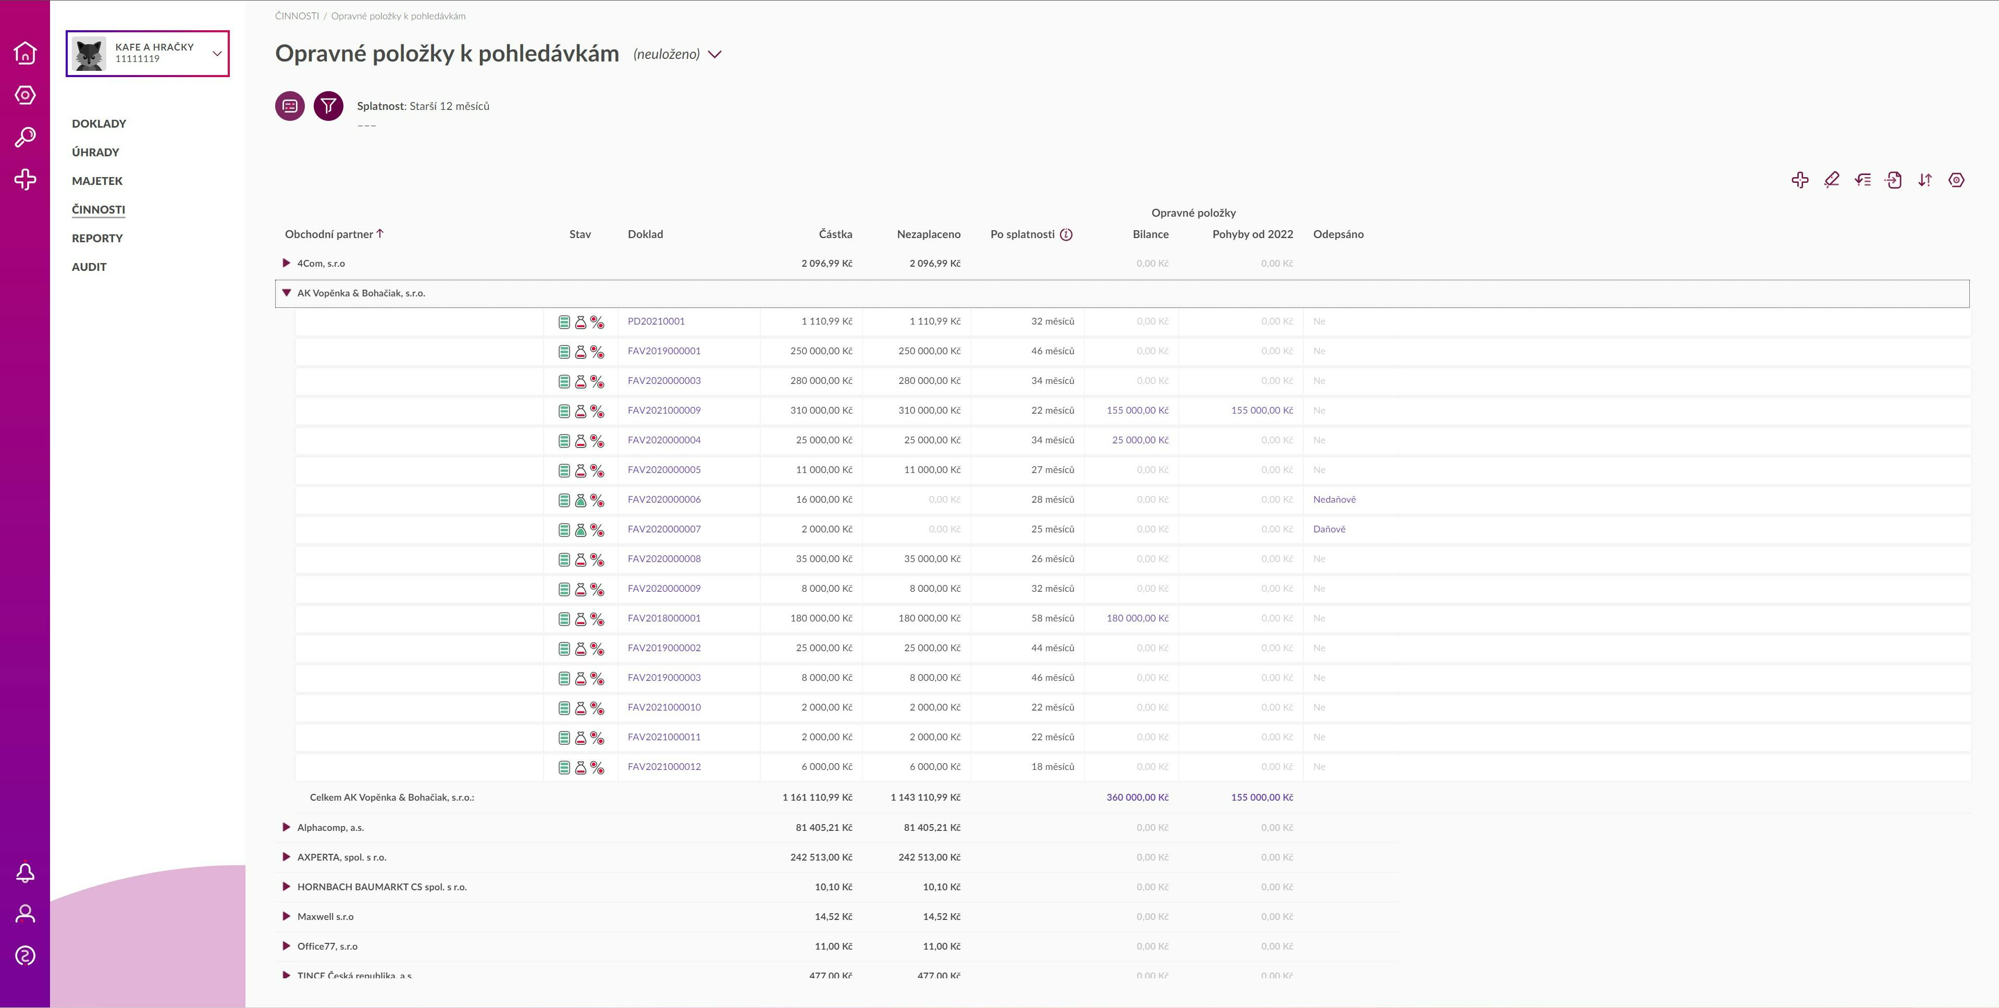Sort by Obchodní partner column header
The image size is (1999, 1008).
[x=329, y=234]
